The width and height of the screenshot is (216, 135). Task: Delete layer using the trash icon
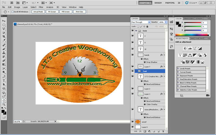point(163,131)
